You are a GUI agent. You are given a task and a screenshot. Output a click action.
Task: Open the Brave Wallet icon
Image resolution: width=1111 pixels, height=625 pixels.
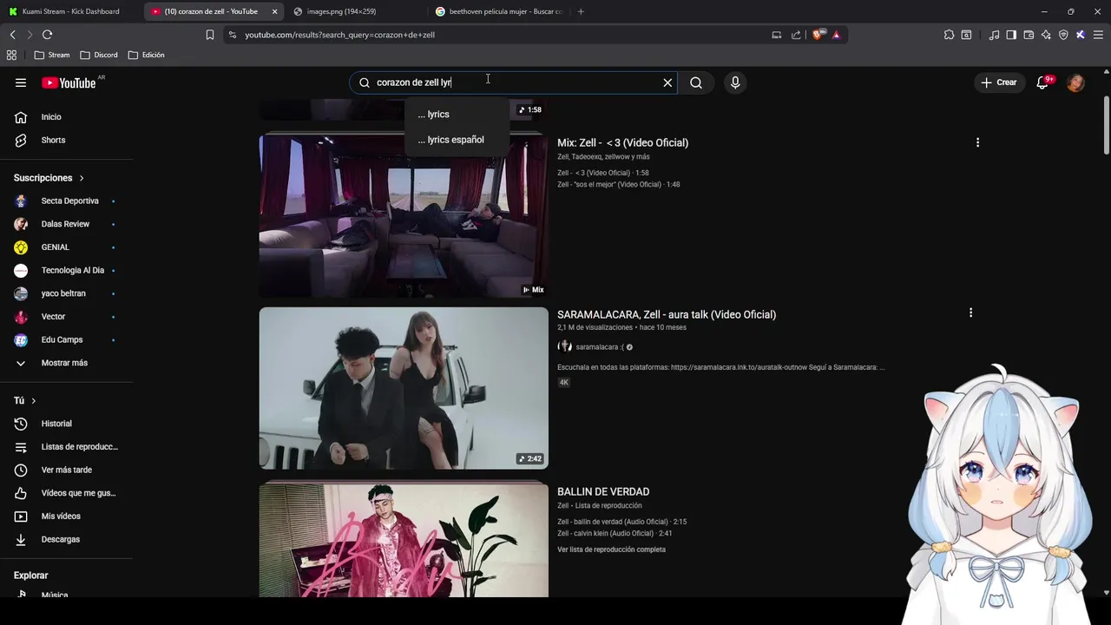pos(1029,35)
